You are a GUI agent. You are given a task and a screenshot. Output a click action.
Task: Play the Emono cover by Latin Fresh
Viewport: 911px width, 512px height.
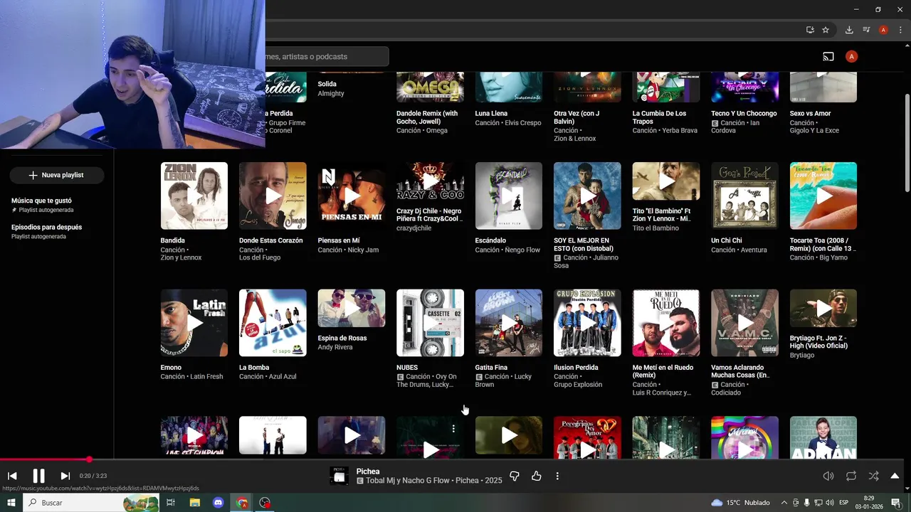194,323
